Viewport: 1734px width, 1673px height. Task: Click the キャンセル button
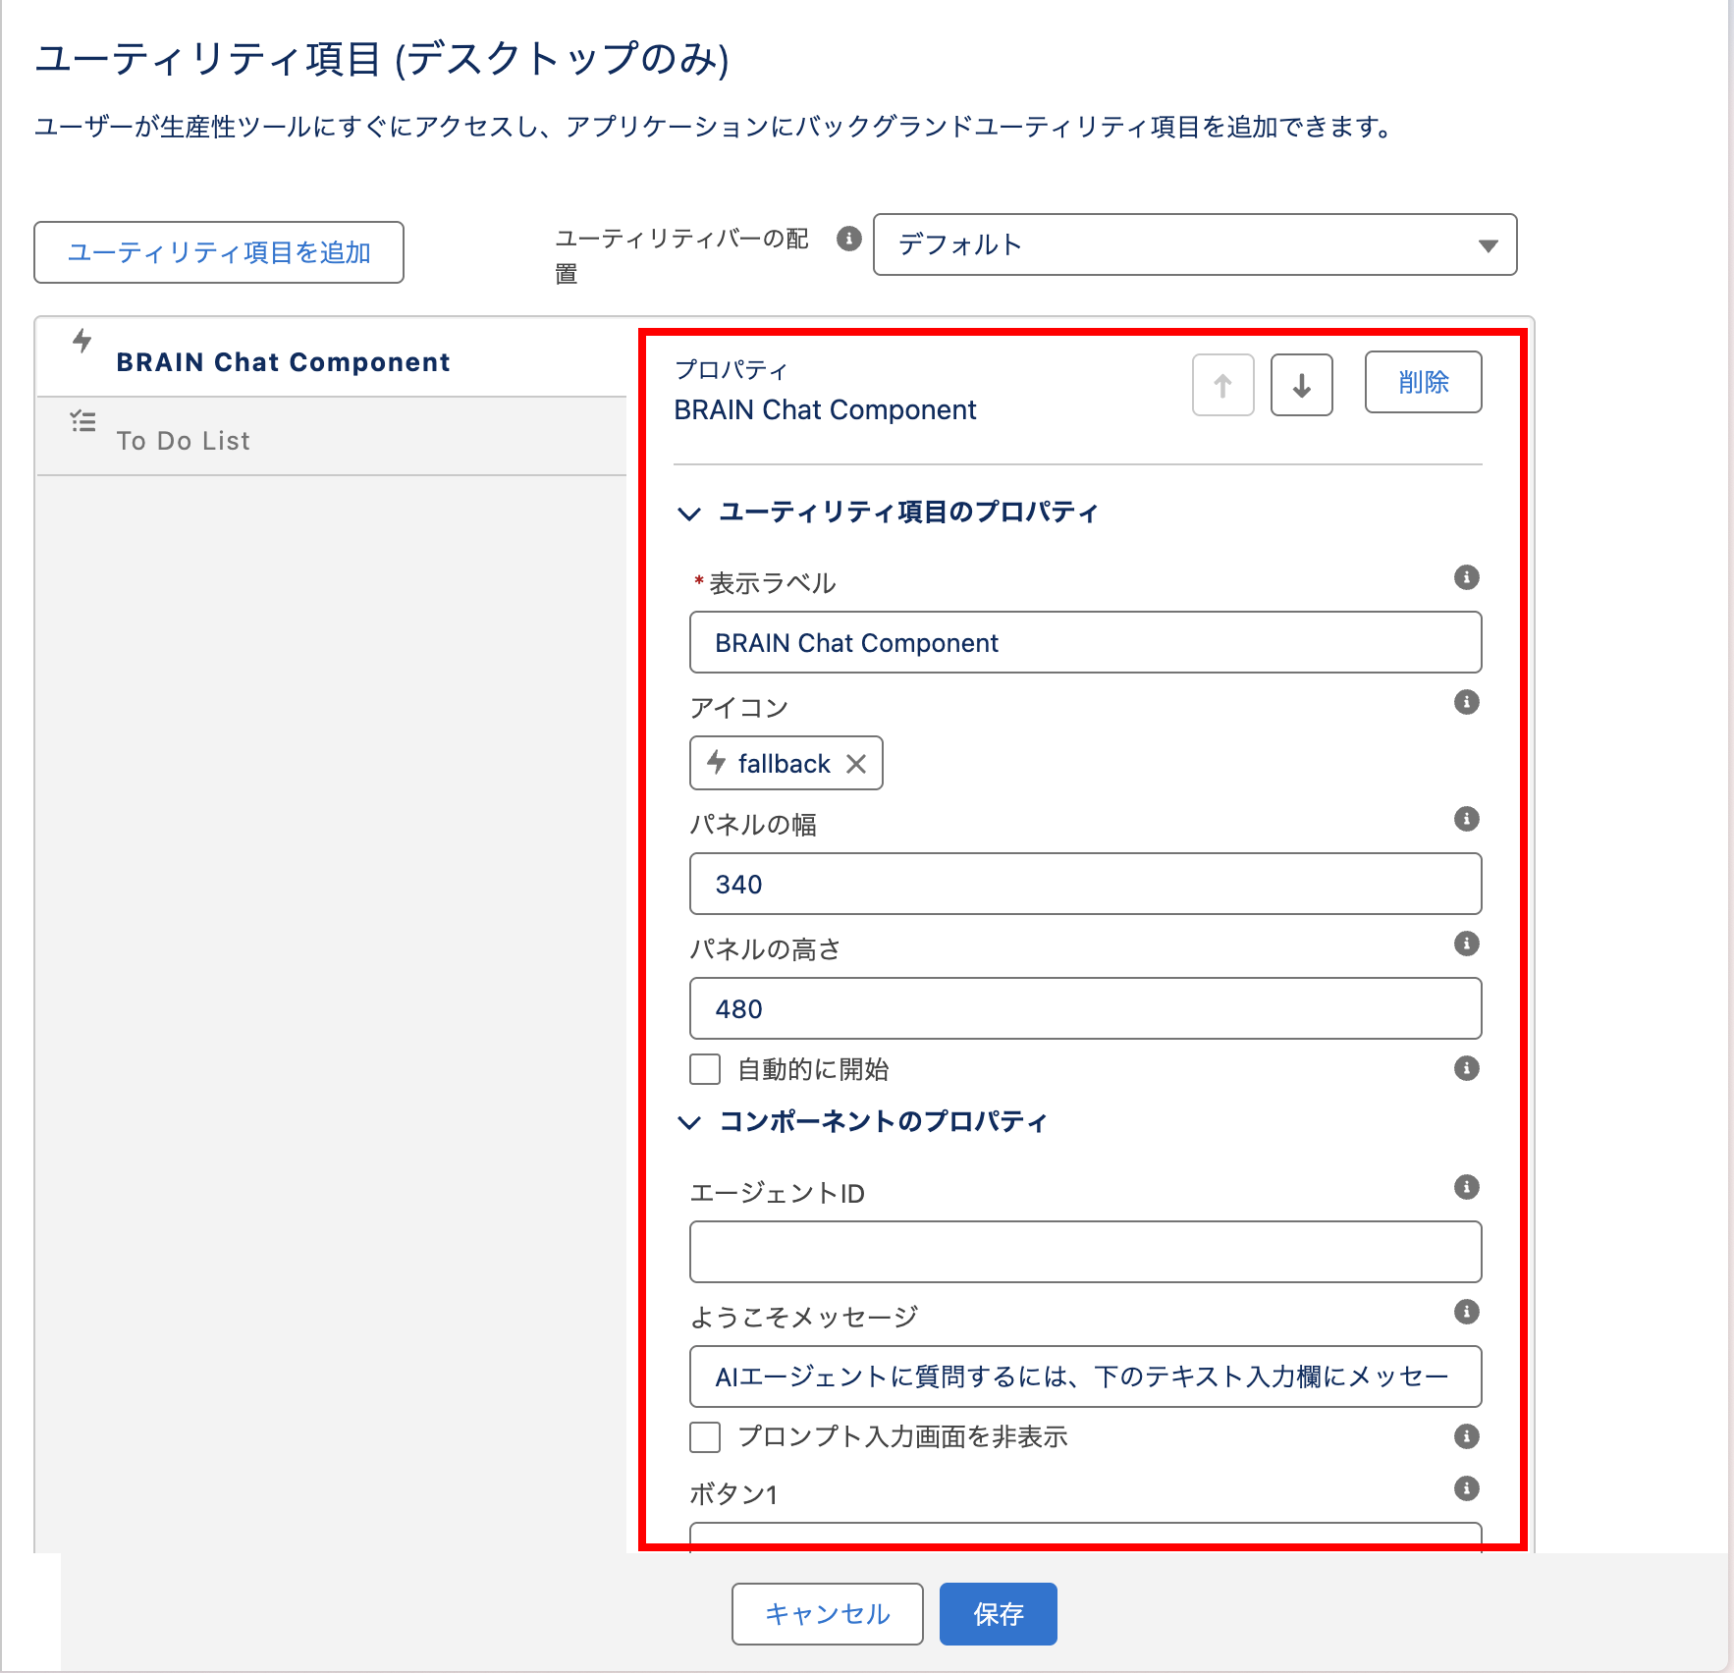[x=827, y=1613]
